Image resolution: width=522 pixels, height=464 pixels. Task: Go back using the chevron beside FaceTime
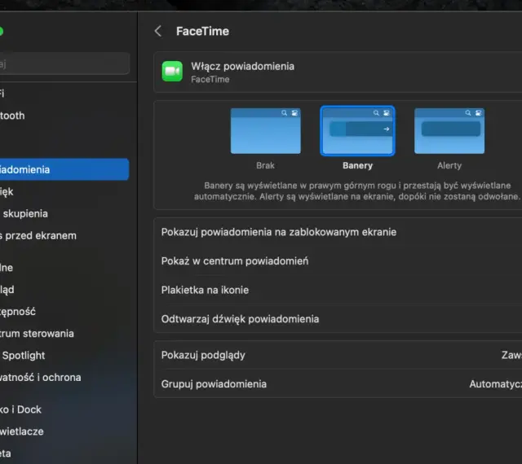point(158,31)
